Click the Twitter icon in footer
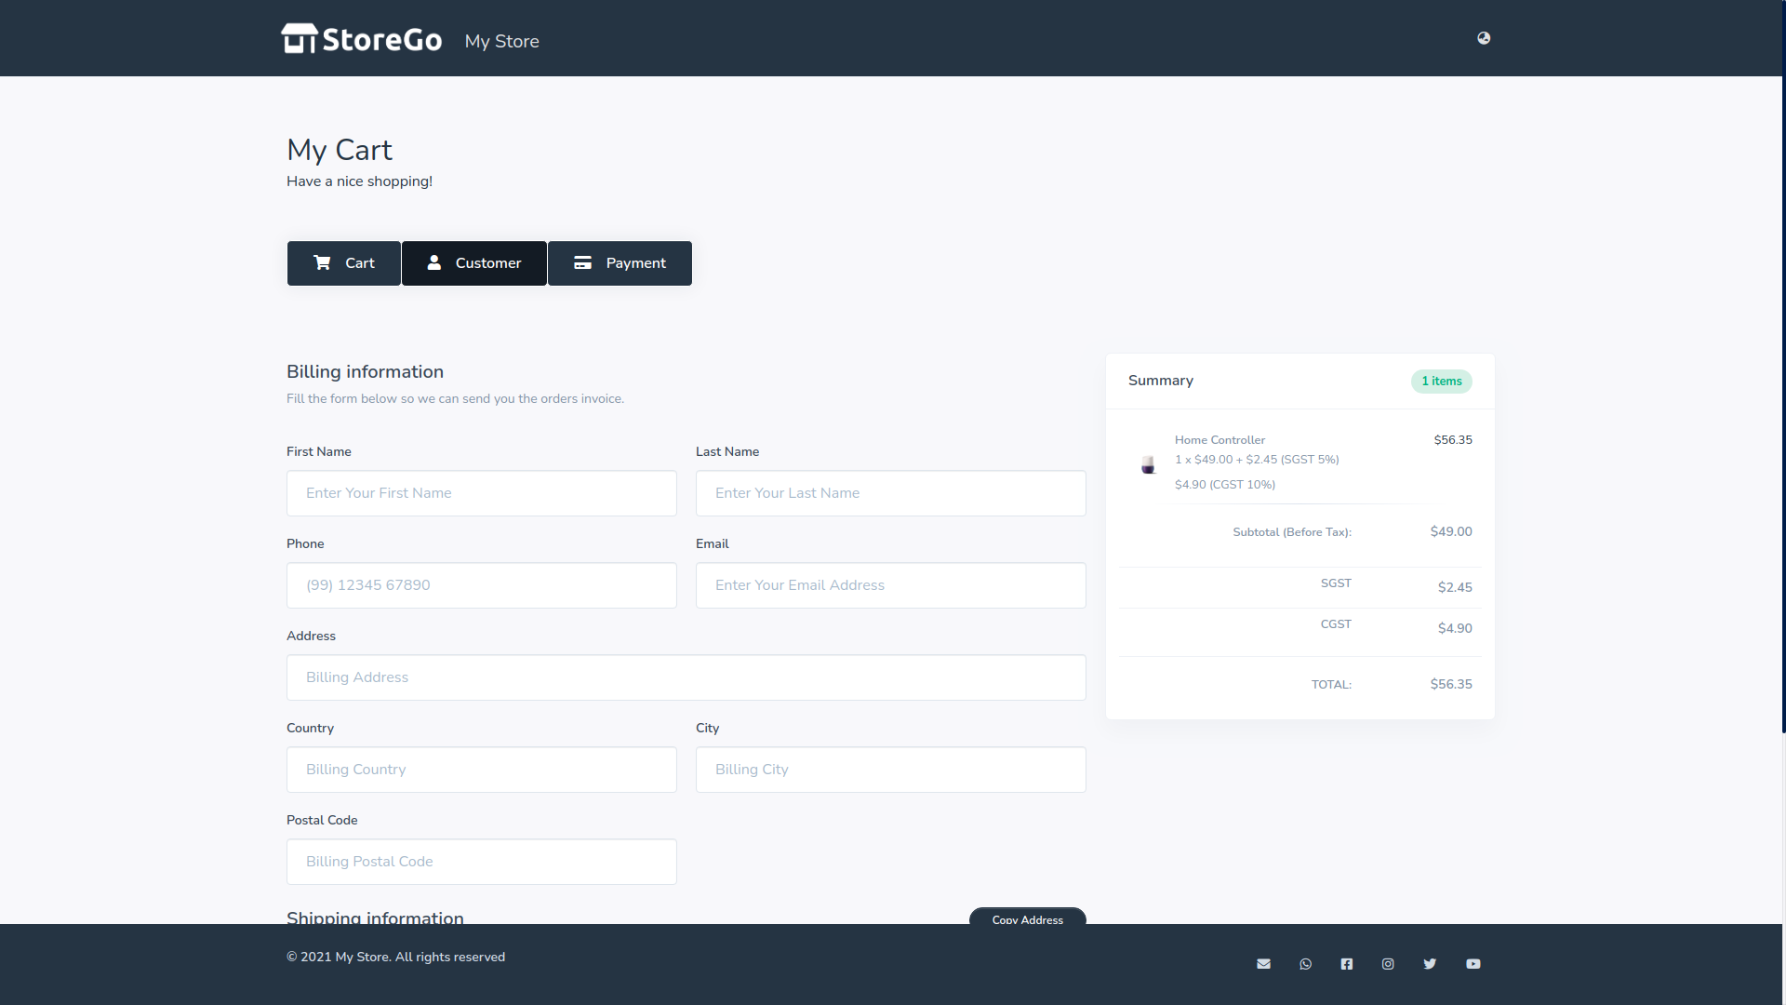Viewport: 1786px width, 1005px height. click(1429, 963)
